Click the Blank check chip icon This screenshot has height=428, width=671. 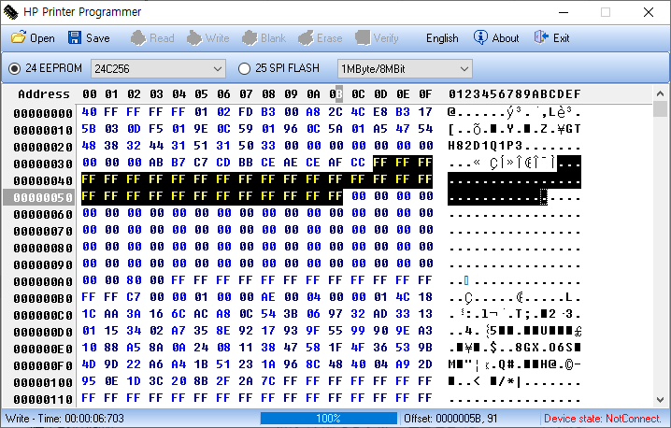[250, 37]
